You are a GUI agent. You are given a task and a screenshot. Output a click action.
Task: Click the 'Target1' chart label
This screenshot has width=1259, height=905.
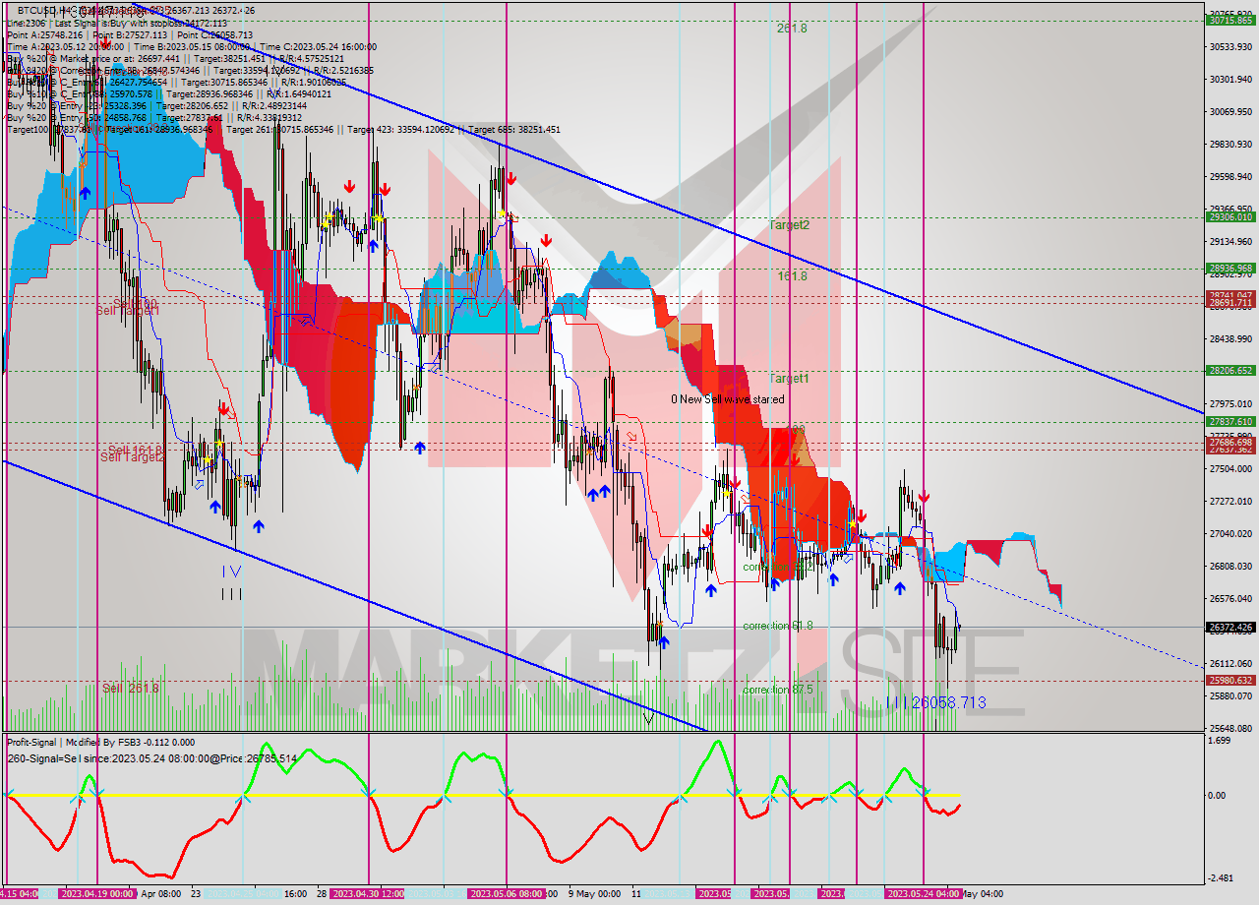pos(789,379)
